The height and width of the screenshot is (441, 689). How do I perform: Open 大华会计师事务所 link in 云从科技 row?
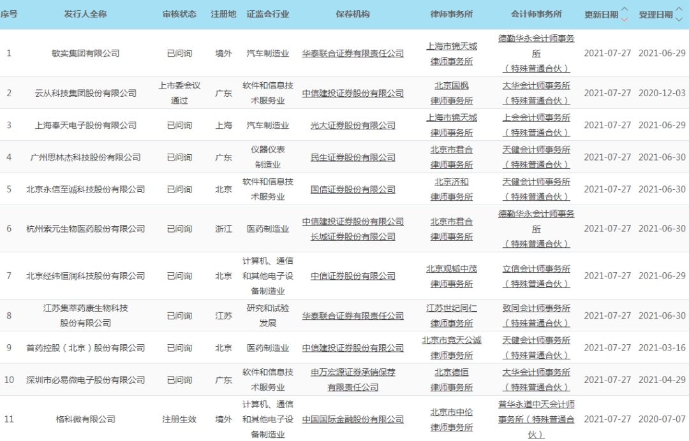536,93
